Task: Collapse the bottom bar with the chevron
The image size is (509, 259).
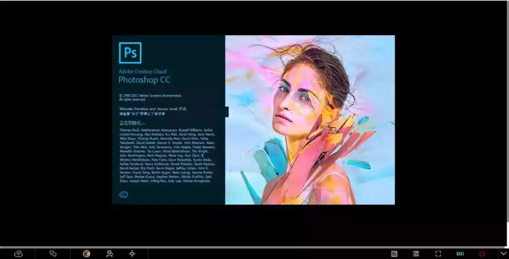Action: tap(503, 253)
